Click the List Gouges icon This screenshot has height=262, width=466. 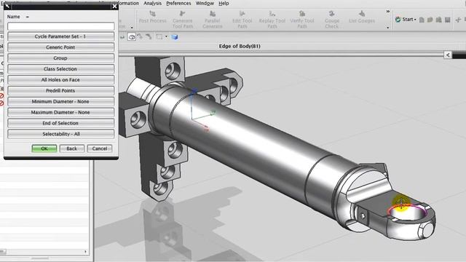[x=362, y=14]
